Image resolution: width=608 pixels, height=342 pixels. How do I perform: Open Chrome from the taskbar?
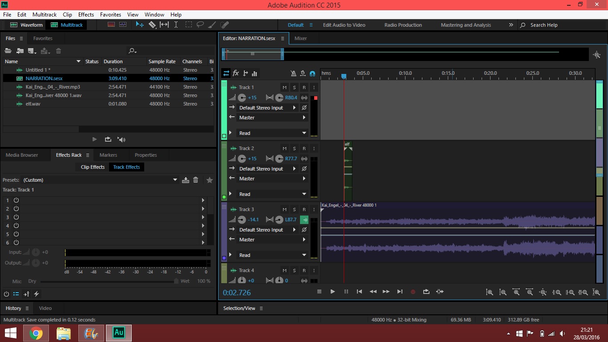click(x=36, y=333)
